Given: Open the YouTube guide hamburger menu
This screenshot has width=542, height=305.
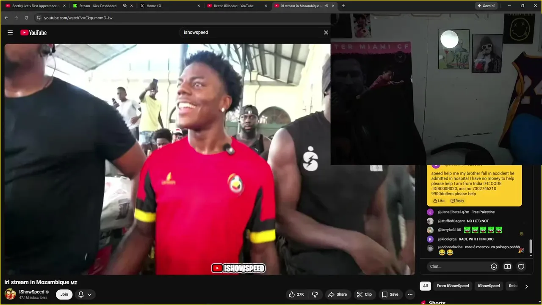Looking at the screenshot, I should 10,33.
